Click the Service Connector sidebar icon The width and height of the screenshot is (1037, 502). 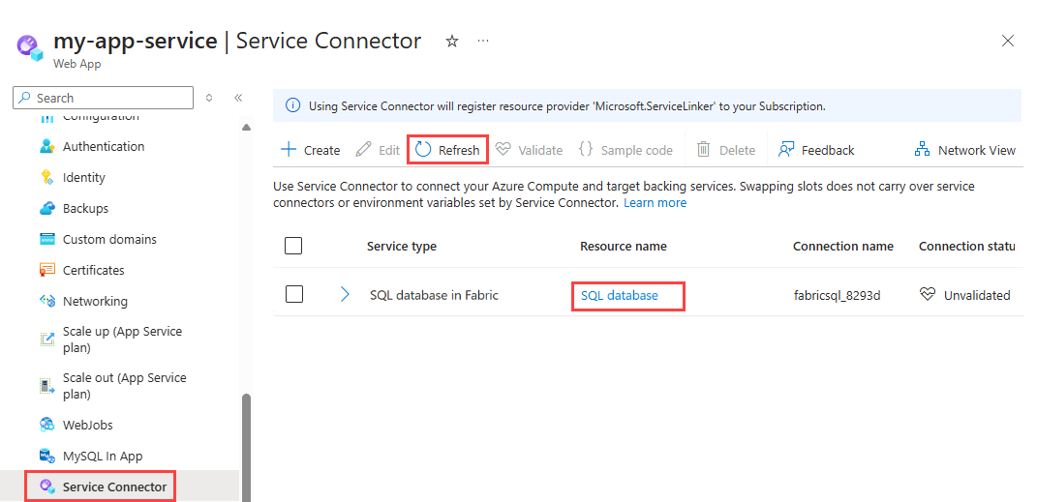[x=46, y=487]
